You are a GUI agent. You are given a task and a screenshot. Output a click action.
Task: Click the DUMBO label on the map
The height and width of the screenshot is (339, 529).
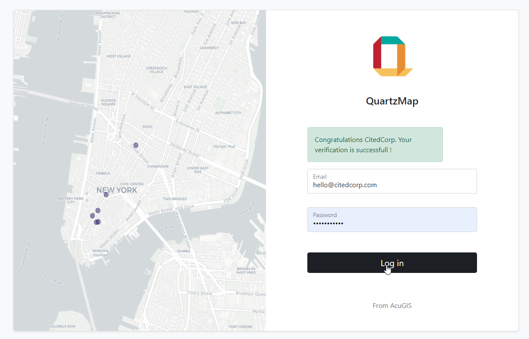184,251
